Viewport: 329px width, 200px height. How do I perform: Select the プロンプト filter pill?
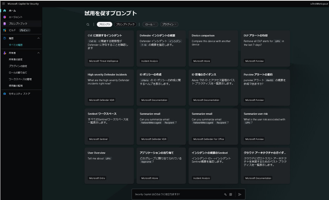click(104, 25)
